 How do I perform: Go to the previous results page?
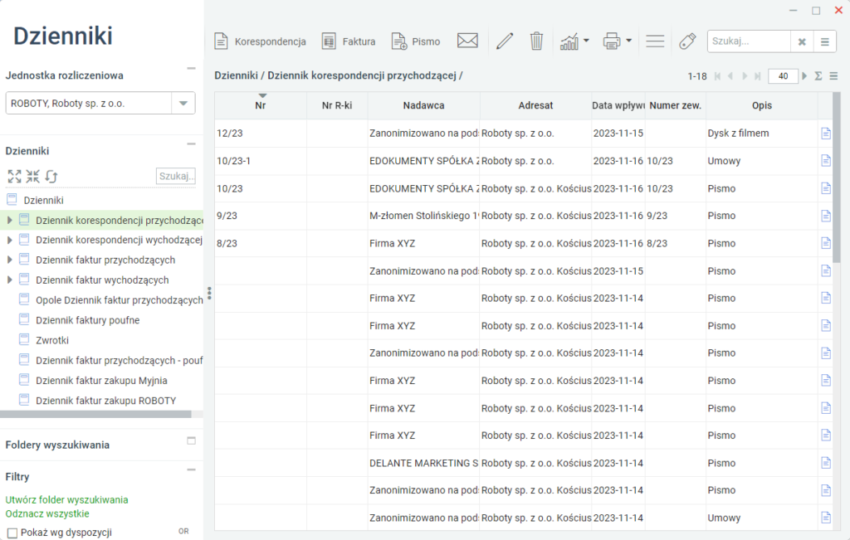(x=730, y=76)
